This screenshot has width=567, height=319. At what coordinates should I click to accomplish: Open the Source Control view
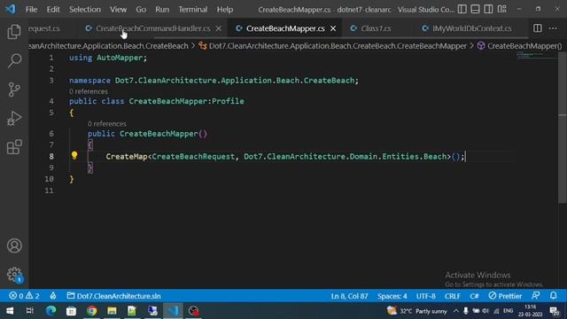point(14,89)
